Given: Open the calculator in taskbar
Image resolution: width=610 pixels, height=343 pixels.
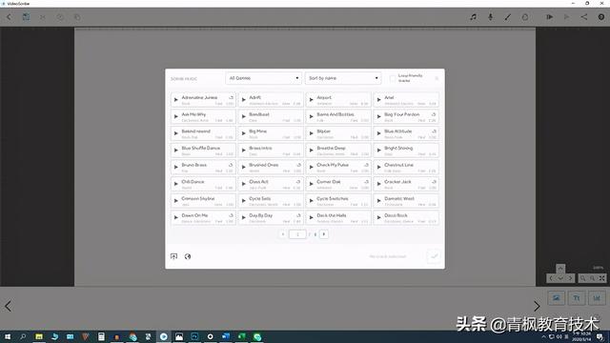Looking at the screenshot, I should point(101,336).
